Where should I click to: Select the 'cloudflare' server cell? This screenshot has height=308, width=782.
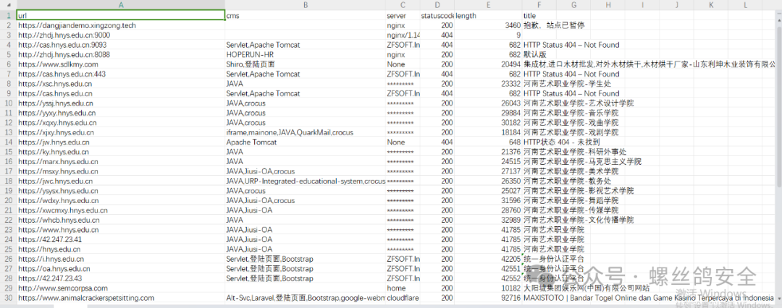coord(403,298)
